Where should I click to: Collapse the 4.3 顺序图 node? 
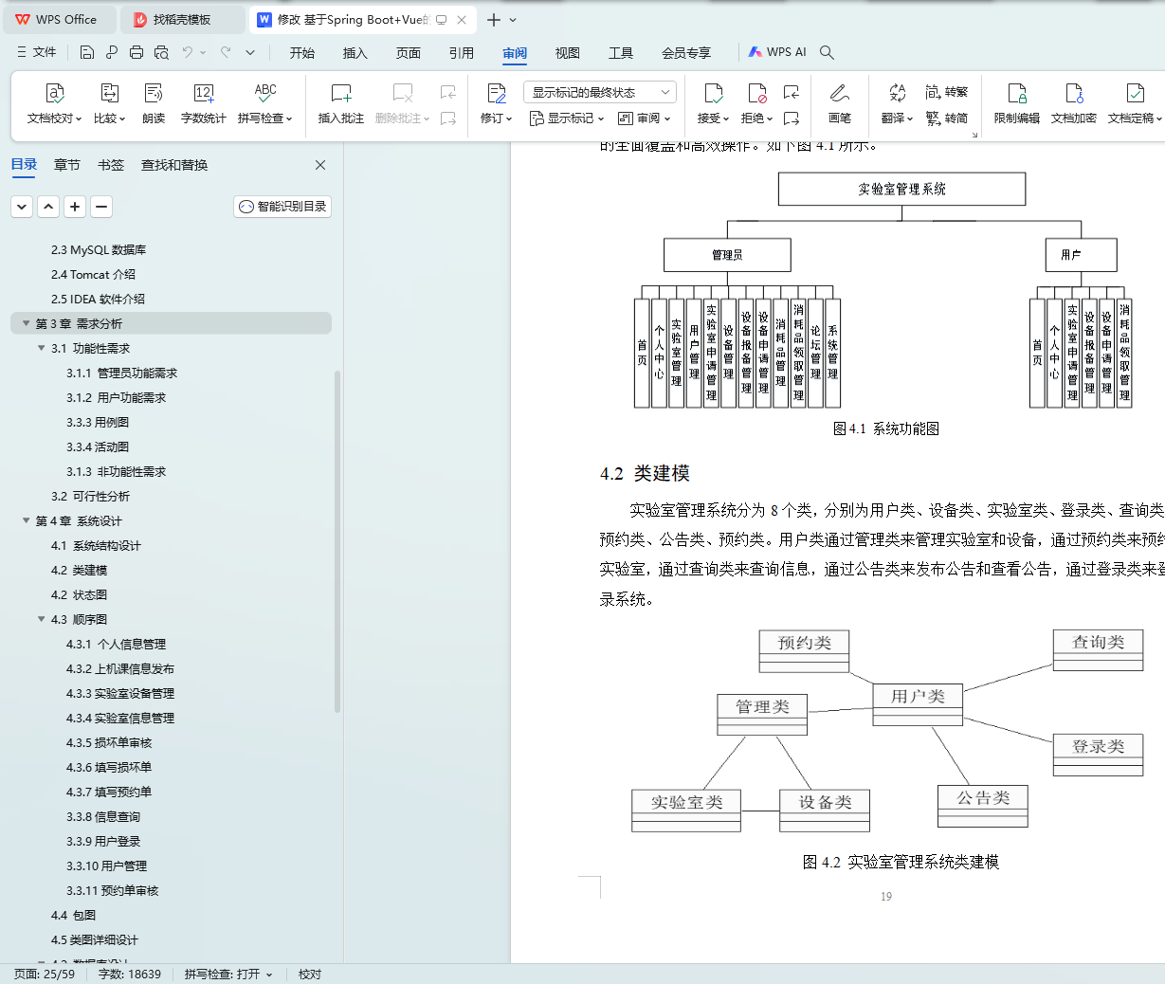click(x=42, y=619)
